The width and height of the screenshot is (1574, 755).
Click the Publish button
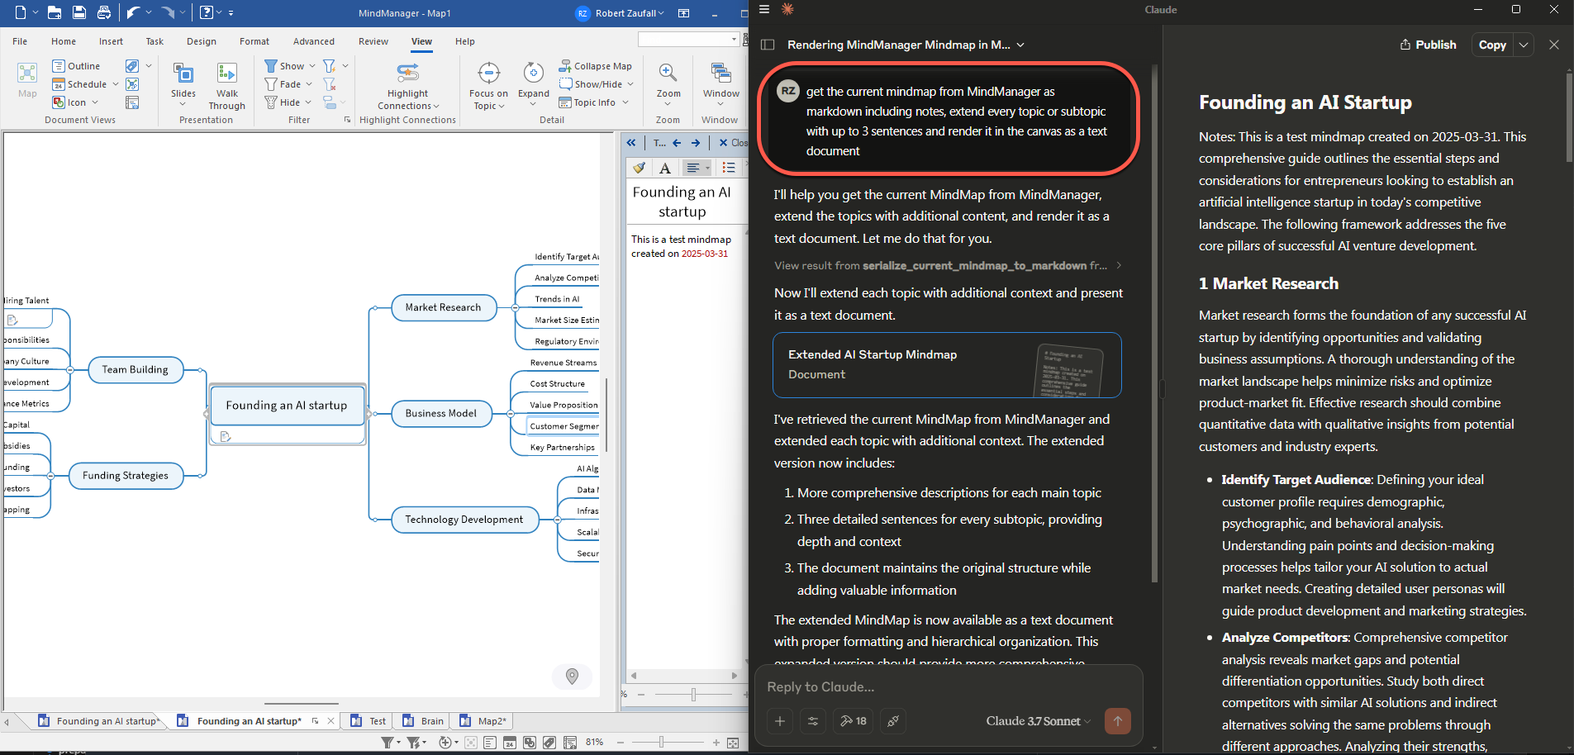pos(1428,45)
